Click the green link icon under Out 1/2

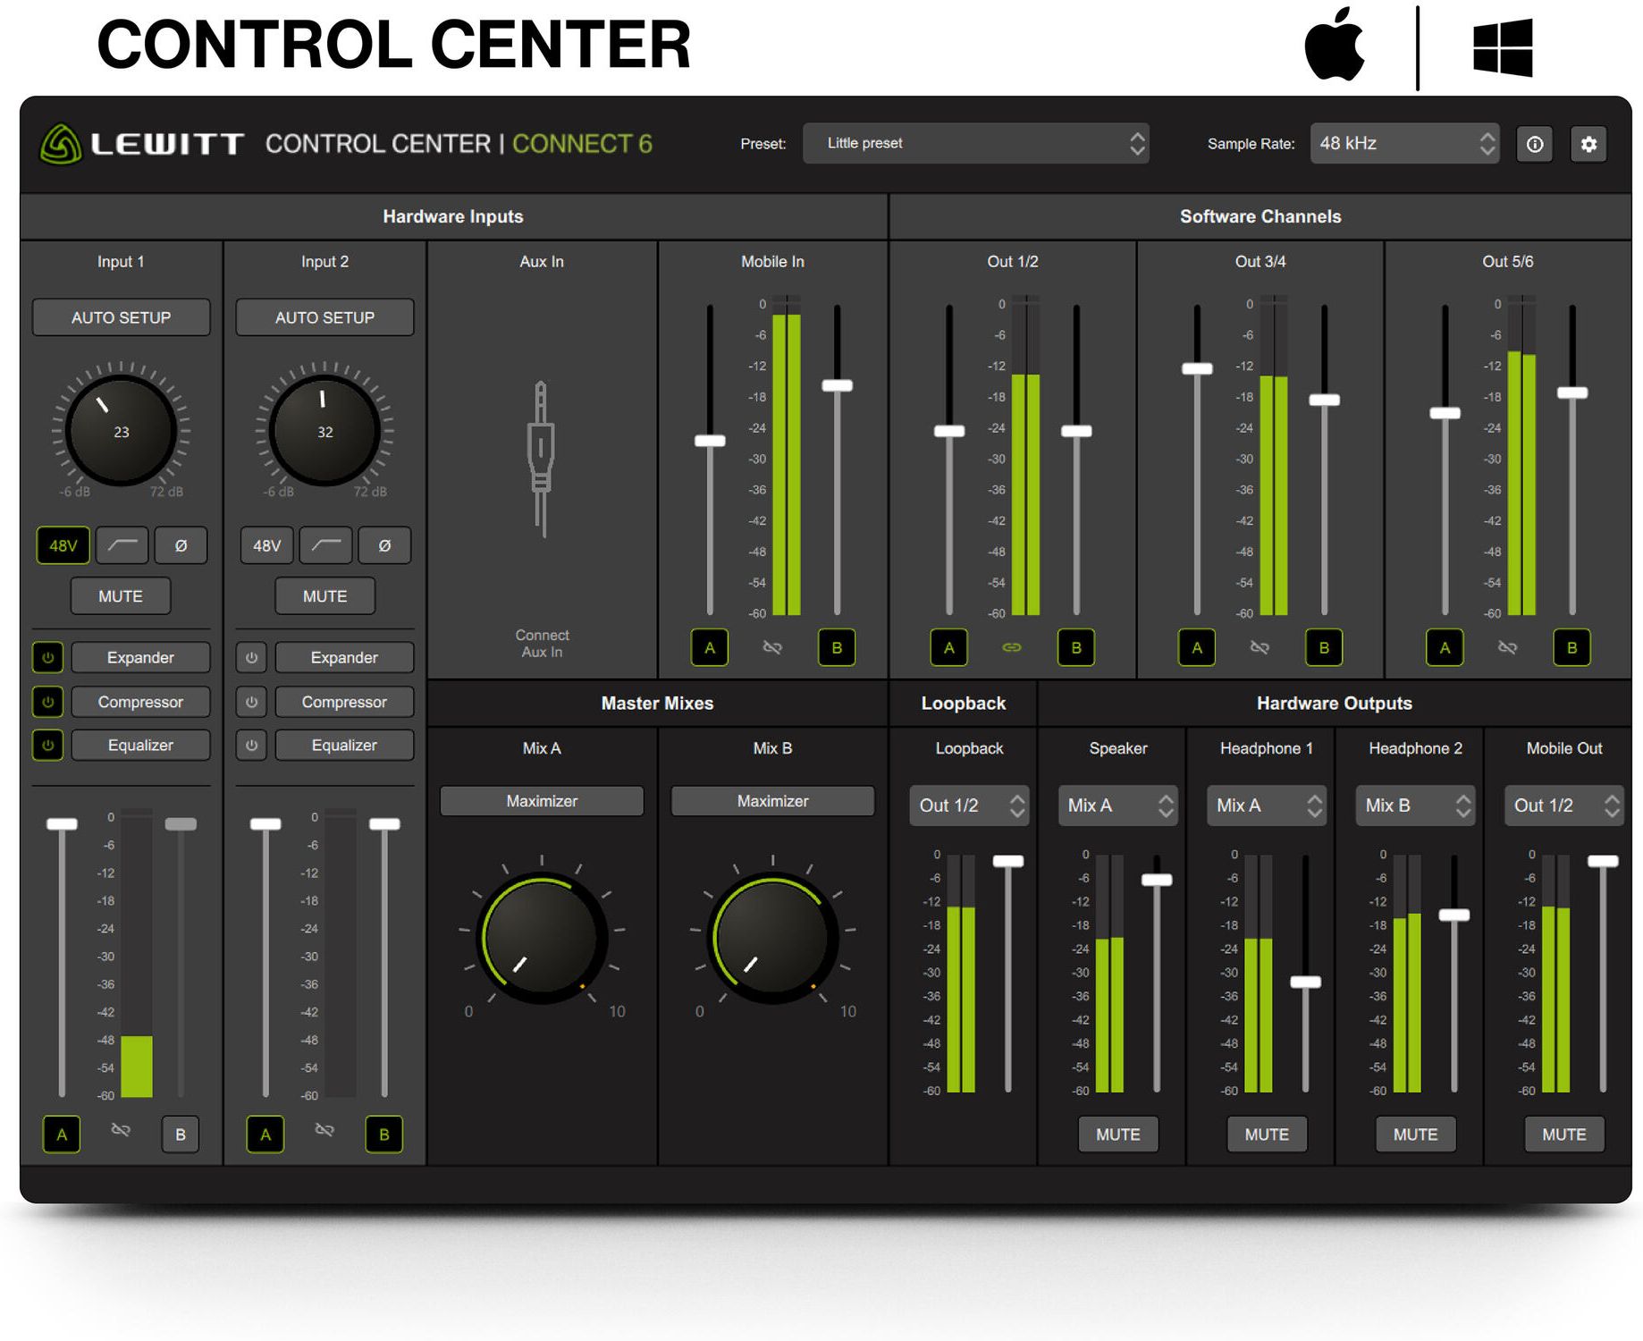1012,647
